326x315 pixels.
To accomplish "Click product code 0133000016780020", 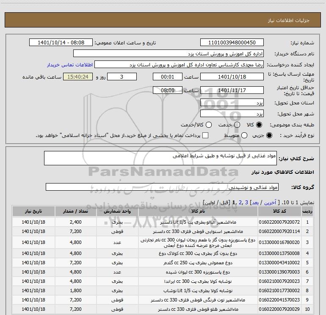I will point(279,242).
